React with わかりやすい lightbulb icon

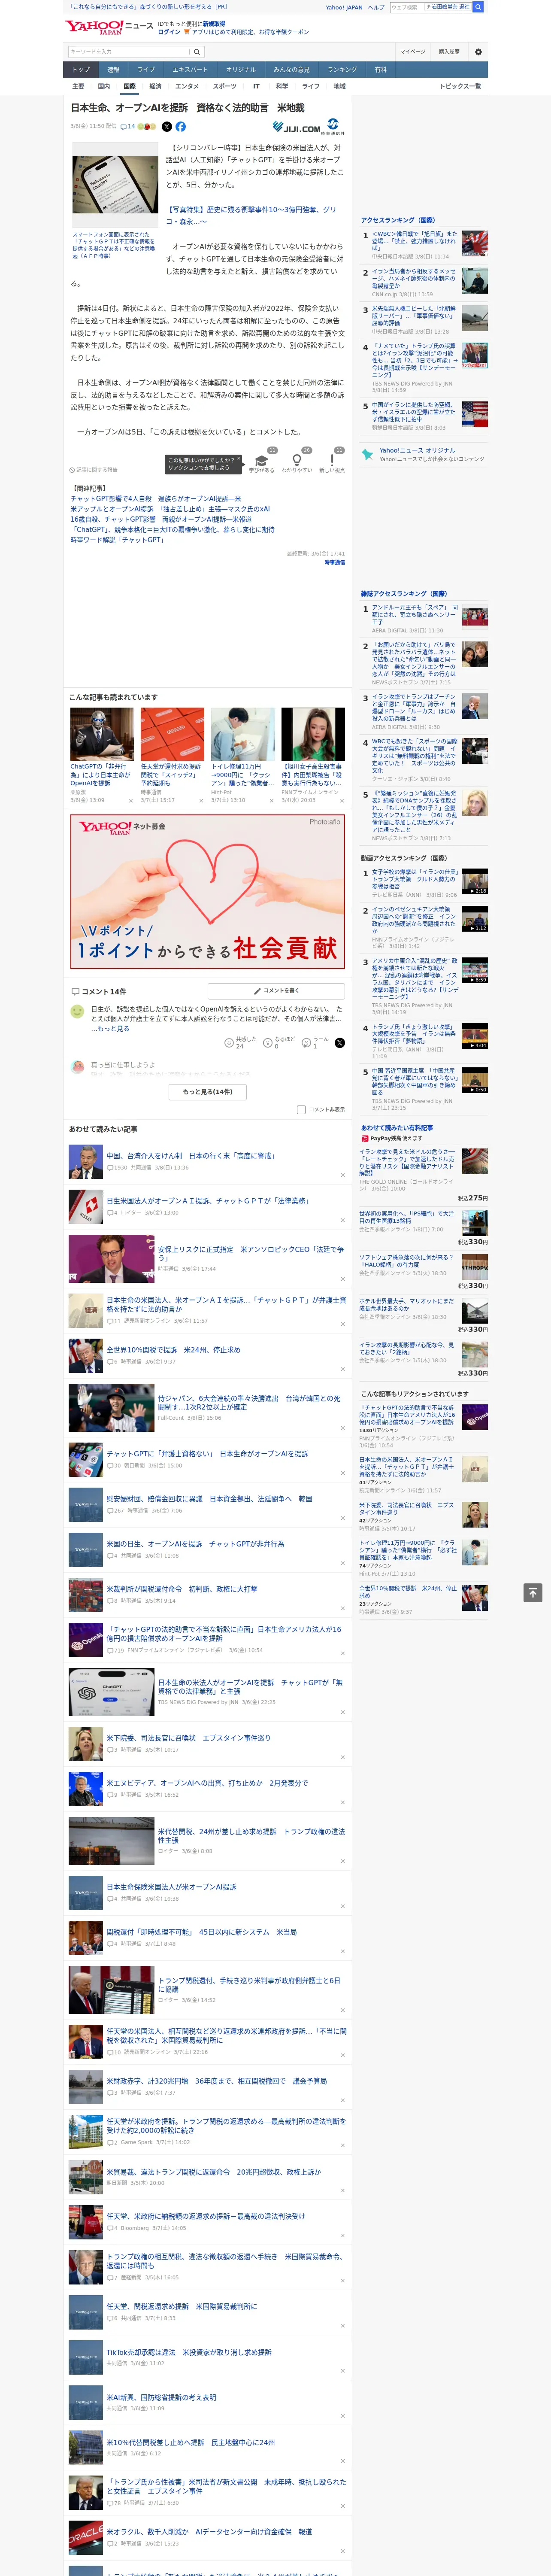(x=297, y=462)
